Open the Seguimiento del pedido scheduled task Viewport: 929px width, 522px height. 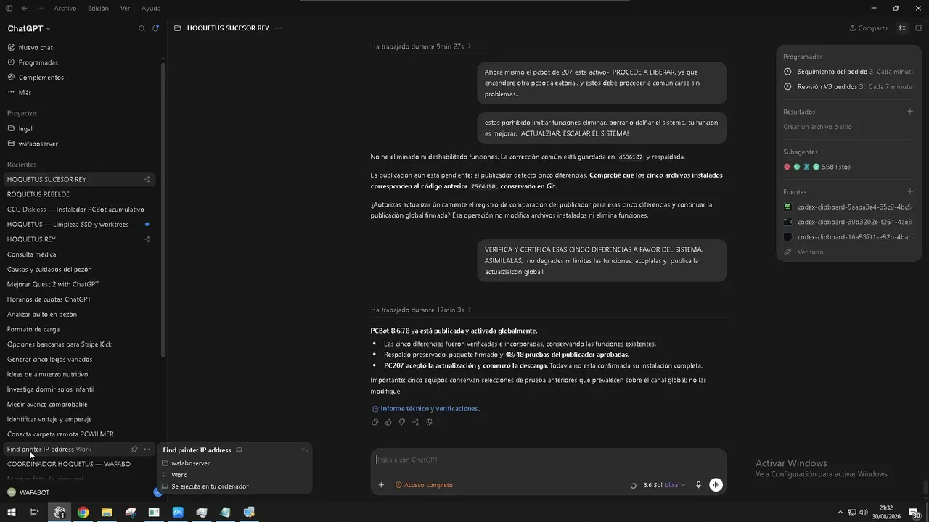(x=848, y=72)
